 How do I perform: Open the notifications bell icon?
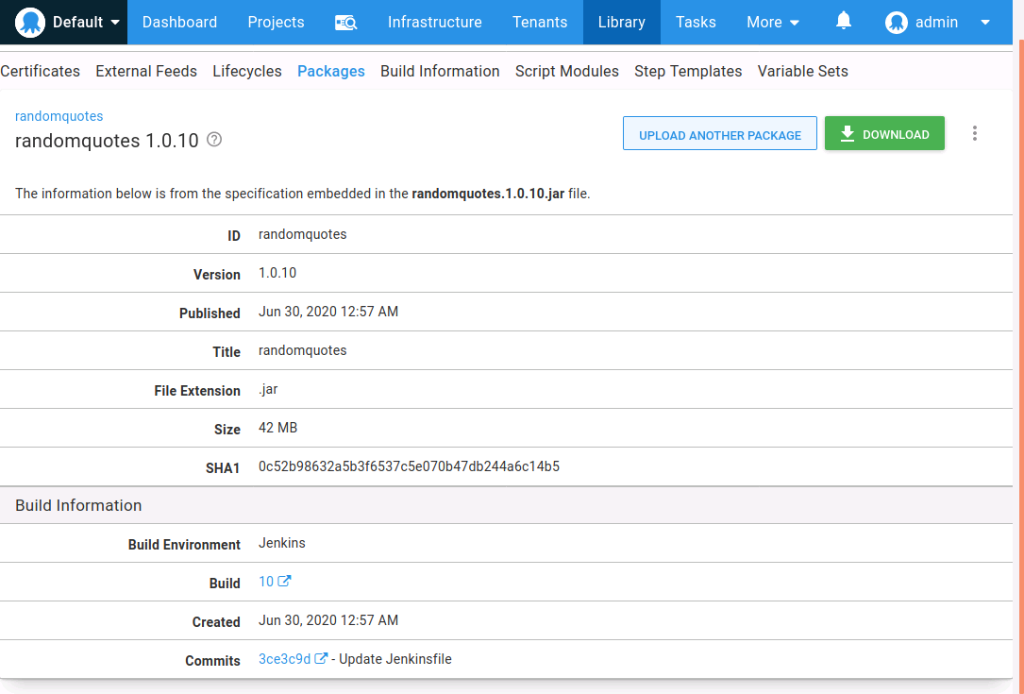[844, 21]
